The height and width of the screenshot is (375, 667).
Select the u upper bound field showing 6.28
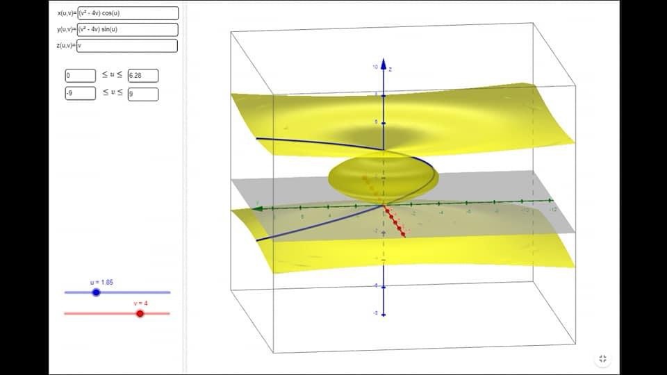[x=143, y=76]
